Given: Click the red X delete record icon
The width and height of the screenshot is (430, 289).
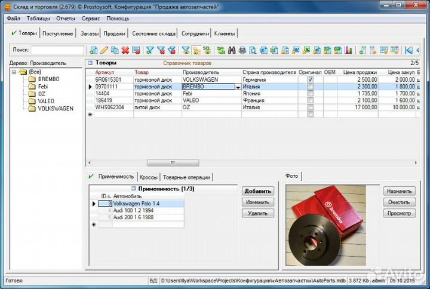Looking at the screenshot, I should pyautogui.click(x=125, y=50).
